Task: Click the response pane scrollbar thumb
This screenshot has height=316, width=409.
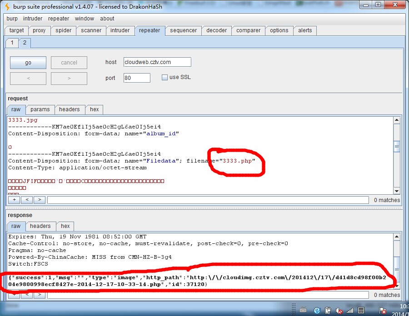Action: coord(397,269)
